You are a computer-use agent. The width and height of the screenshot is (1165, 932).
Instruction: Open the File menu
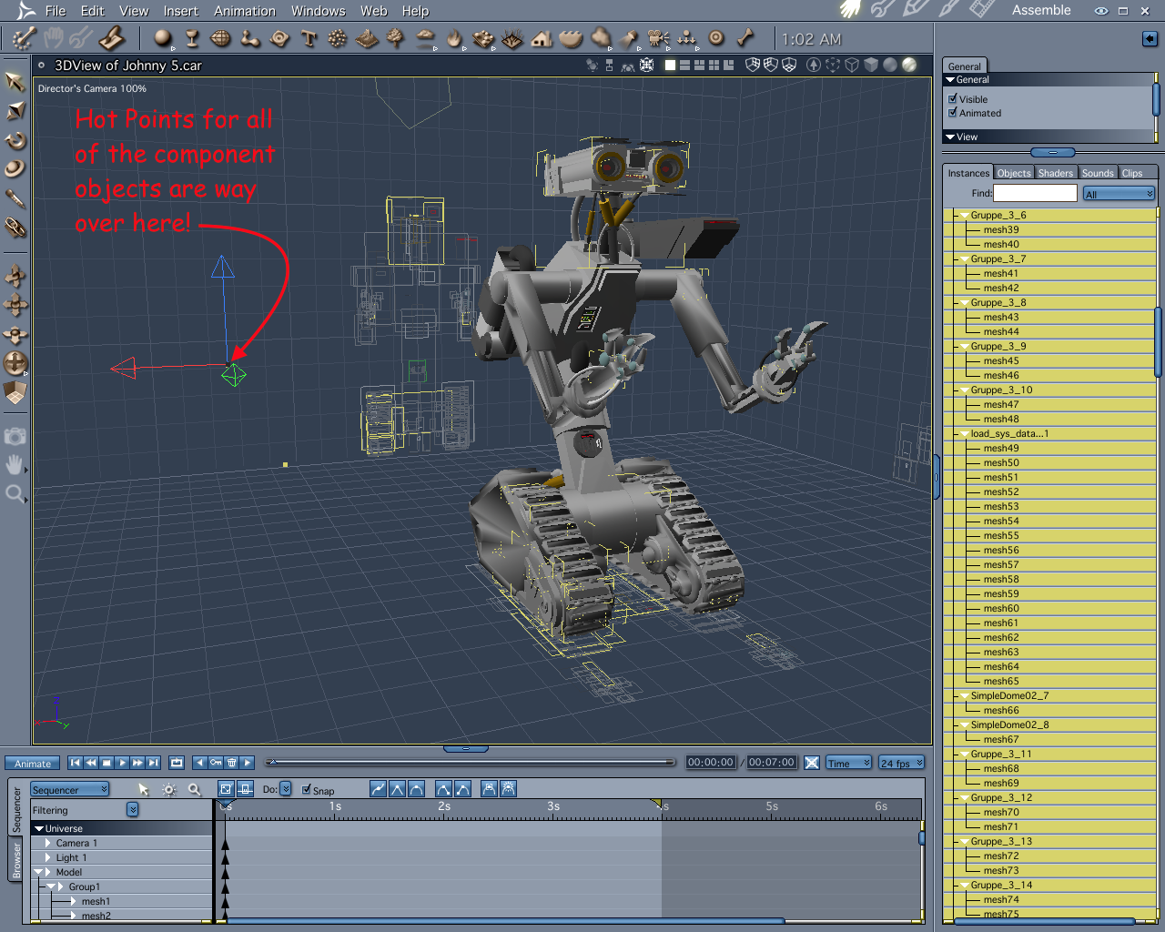pyautogui.click(x=56, y=11)
